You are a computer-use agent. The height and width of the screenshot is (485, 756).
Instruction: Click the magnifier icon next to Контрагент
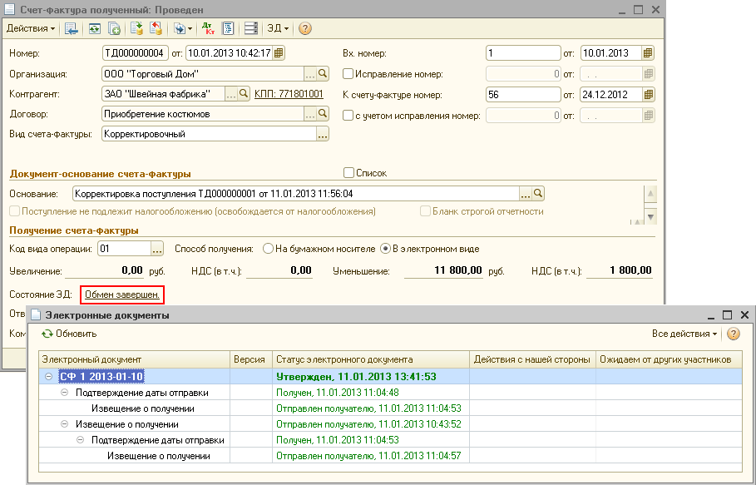pos(244,94)
